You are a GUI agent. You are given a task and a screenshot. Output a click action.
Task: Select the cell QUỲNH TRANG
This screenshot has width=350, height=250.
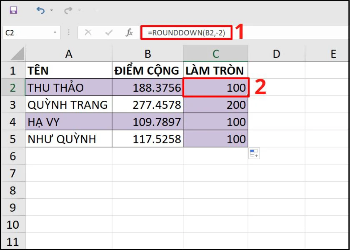click(x=68, y=105)
